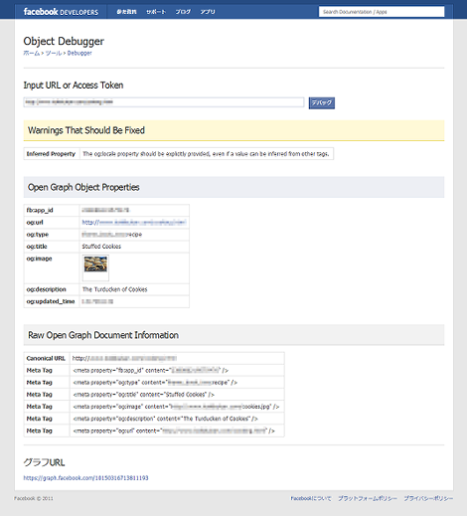Select the Inferred Property warning label
Screen dimensions: 467x516
click(51, 154)
